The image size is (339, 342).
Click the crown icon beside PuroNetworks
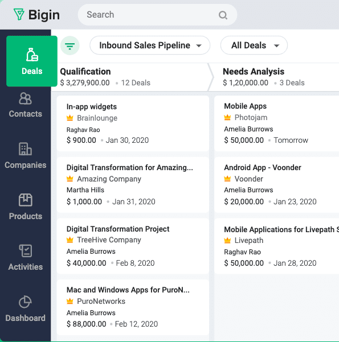click(x=70, y=301)
